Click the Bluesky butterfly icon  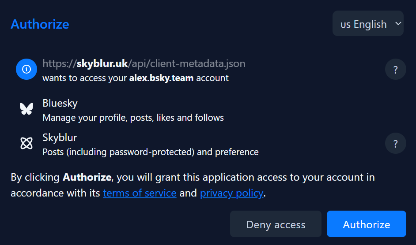coord(26,109)
